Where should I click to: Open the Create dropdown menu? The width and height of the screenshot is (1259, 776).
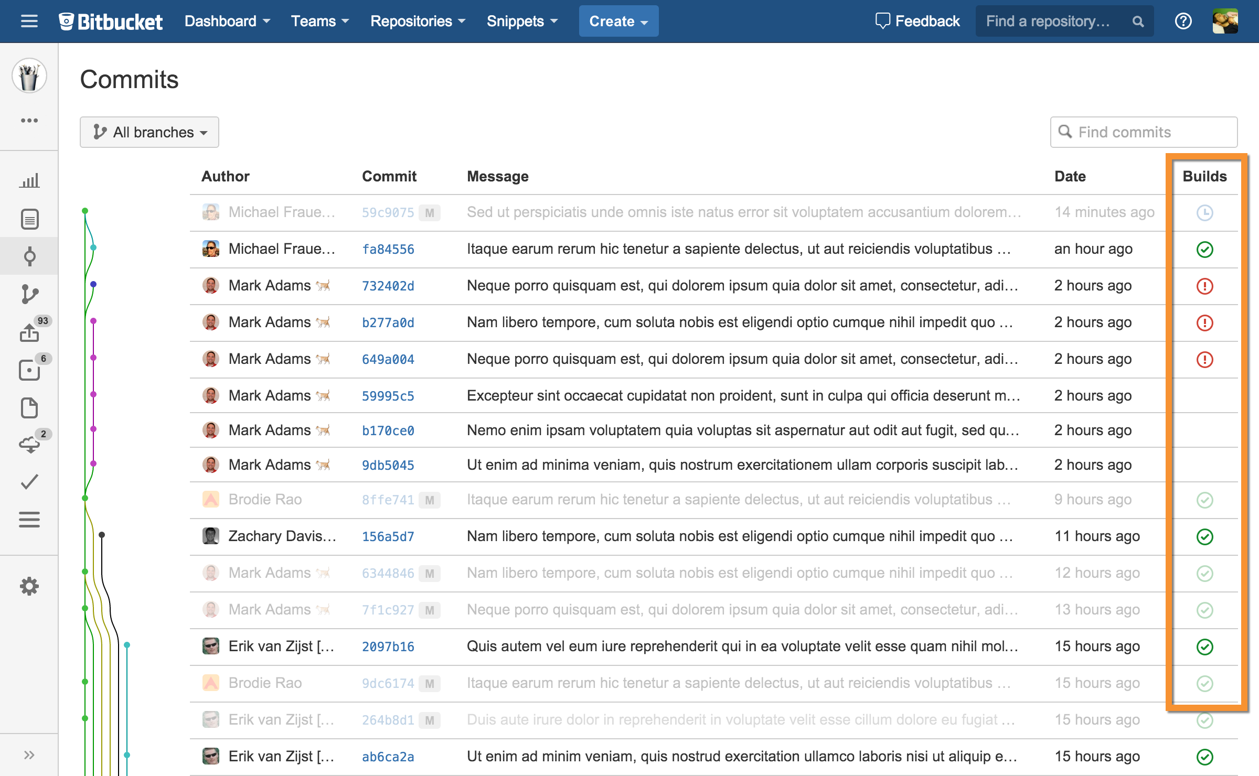(618, 21)
